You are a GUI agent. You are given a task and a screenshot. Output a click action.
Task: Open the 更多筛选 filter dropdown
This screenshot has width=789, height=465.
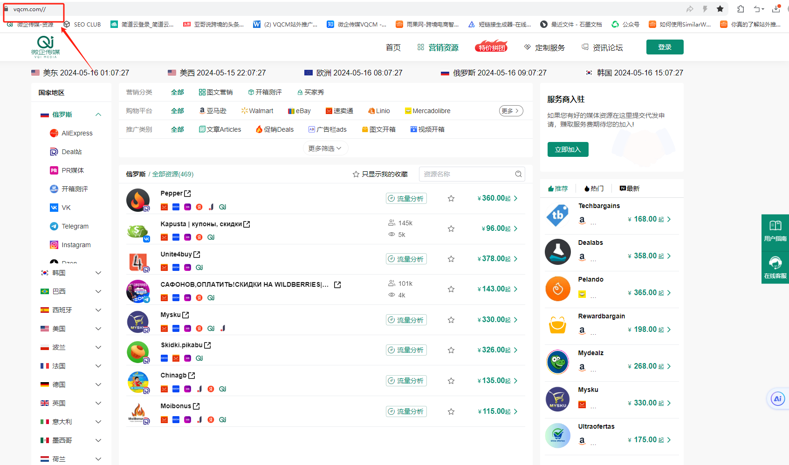[325, 148]
